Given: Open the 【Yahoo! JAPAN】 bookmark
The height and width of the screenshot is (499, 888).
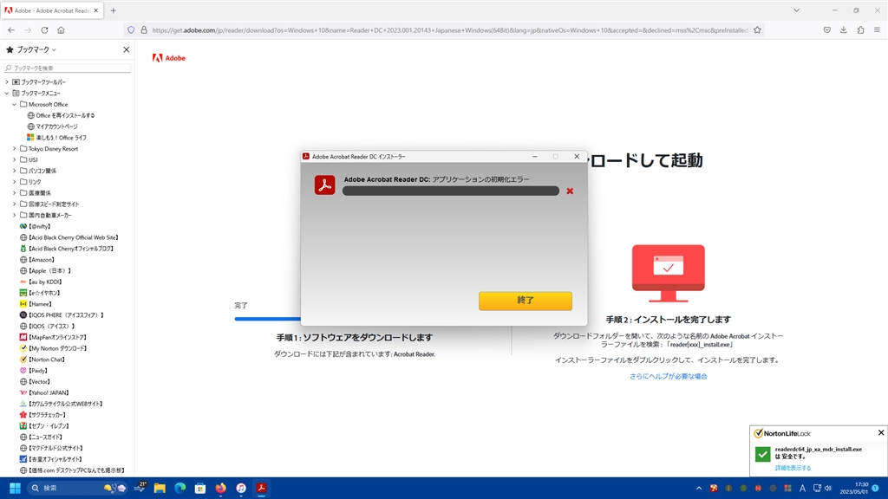Looking at the screenshot, I should coord(44,392).
